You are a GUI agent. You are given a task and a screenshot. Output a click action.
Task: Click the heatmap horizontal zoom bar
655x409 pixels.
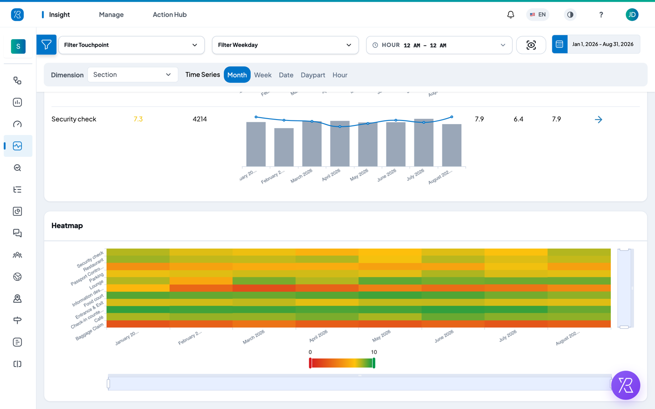[360, 384]
